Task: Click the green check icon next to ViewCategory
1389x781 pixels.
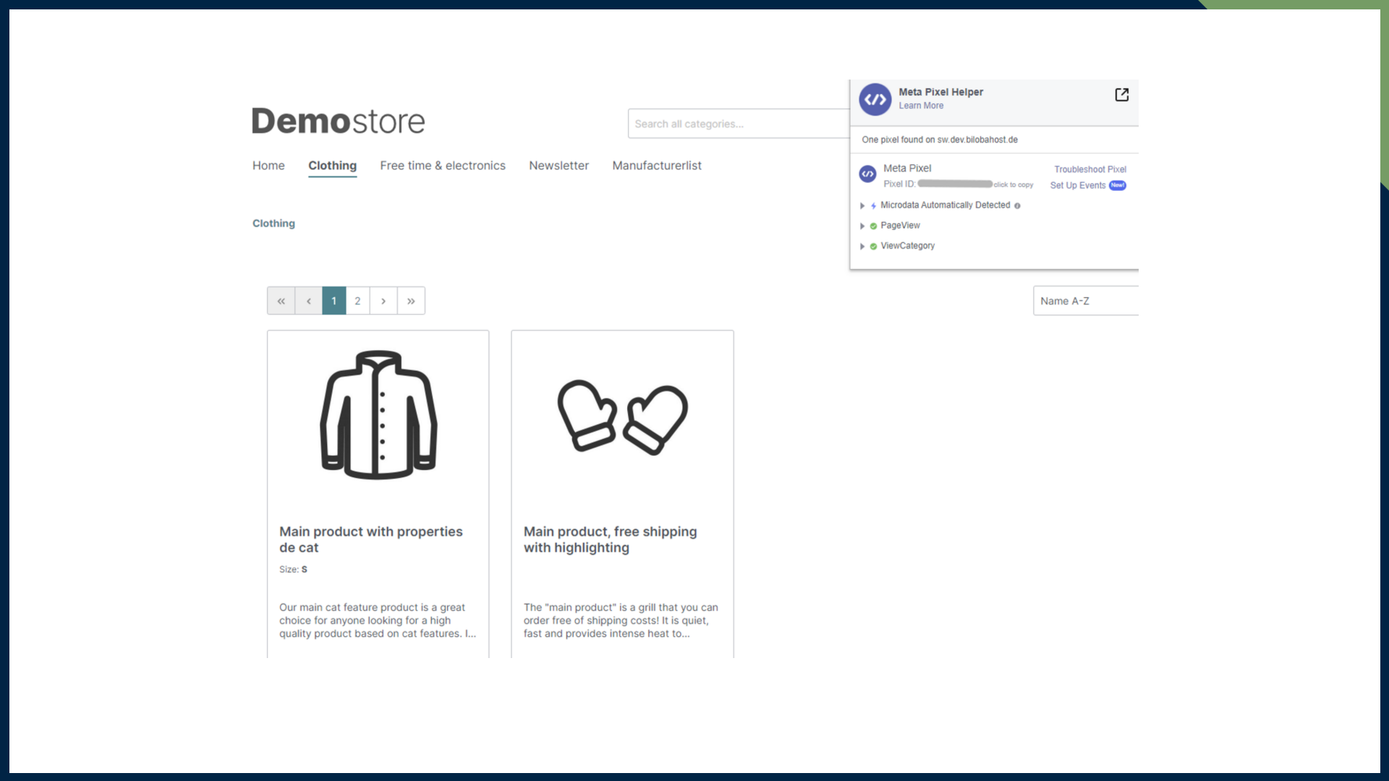Action: [872, 246]
